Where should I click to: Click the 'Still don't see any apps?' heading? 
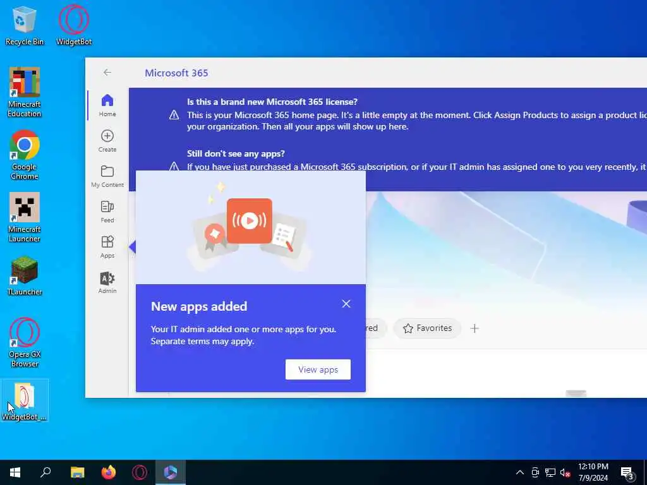click(x=236, y=154)
